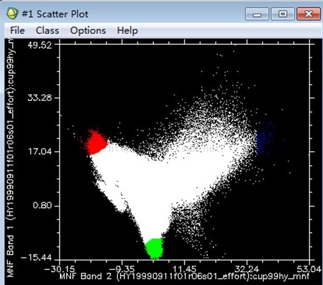Minimize the Scatter Plot window
The width and height of the screenshot is (323, 285).
tap(257, 14)
